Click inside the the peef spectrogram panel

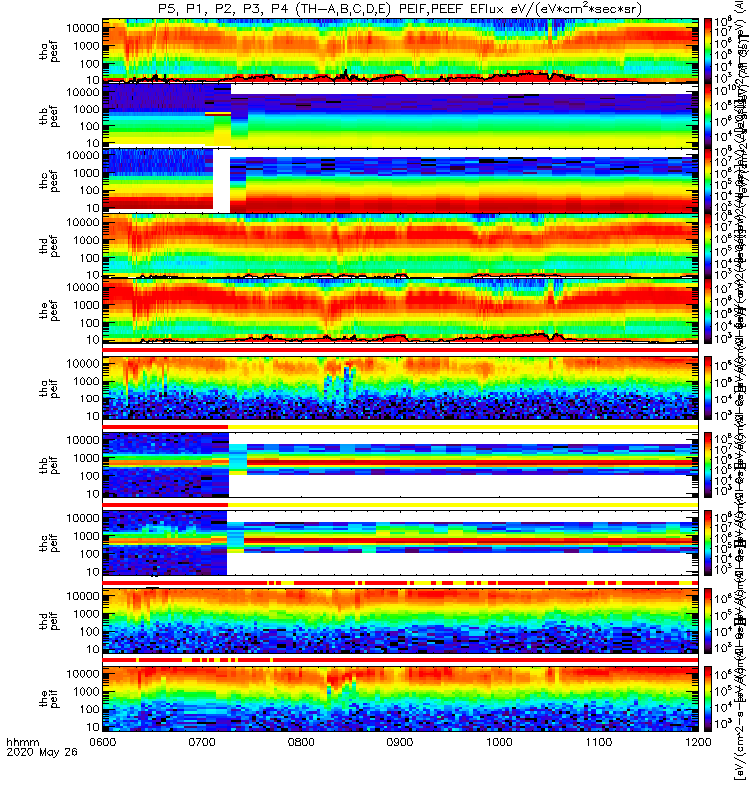[x=400, y=310]
